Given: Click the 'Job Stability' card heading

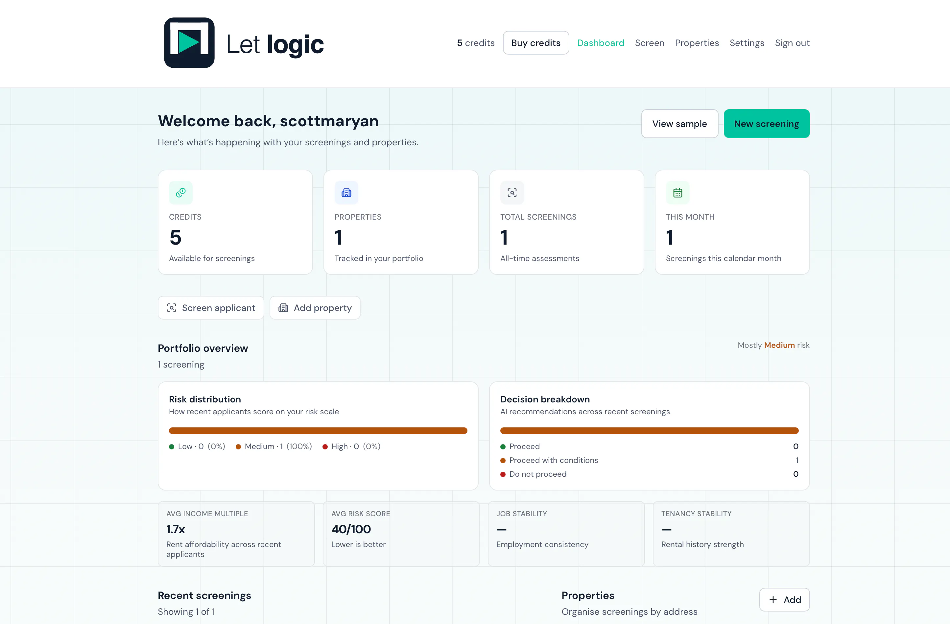Looking at the screenshot, I should tap(521, 514).
